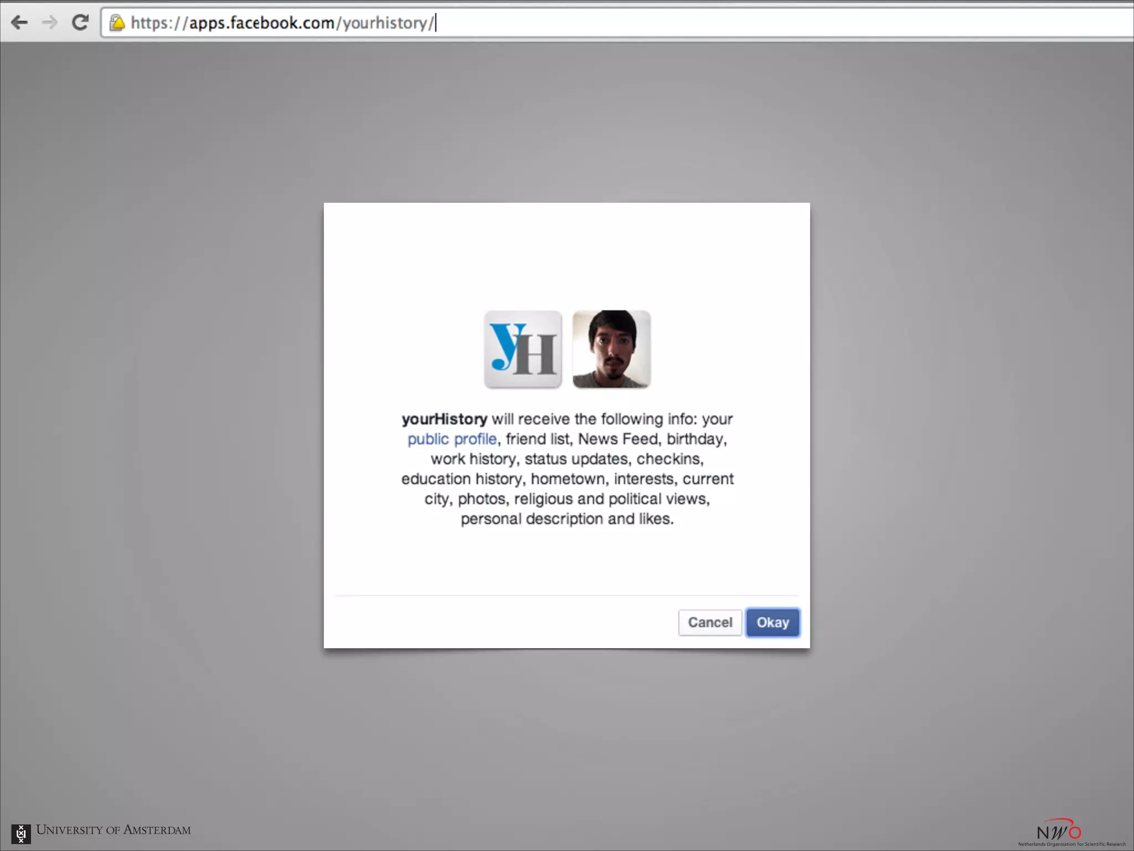
Task: Click the 'personal description and likes' text line
Action: click(x=567, y=519)
